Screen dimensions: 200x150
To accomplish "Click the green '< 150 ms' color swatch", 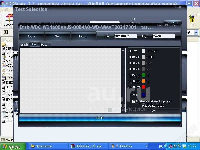I will 143,75.
